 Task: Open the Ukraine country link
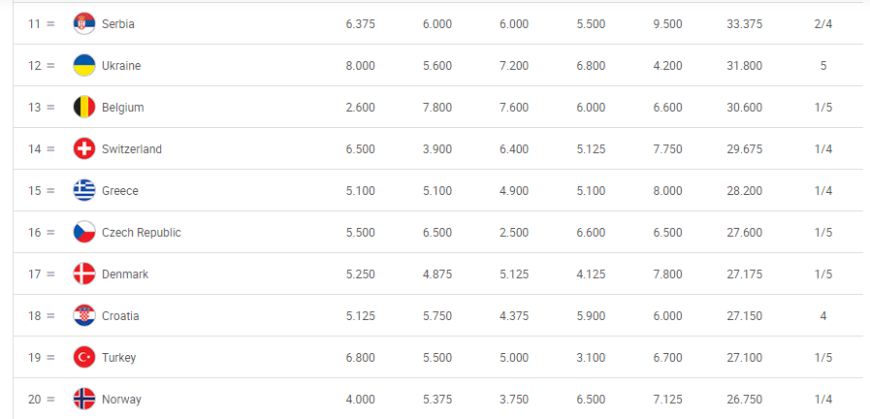click(x=121, y=66)
